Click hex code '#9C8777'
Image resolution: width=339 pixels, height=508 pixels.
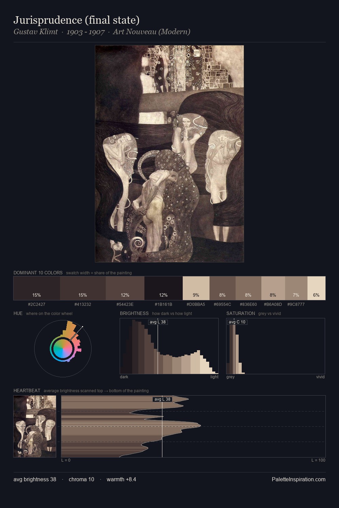click(296, 304)
